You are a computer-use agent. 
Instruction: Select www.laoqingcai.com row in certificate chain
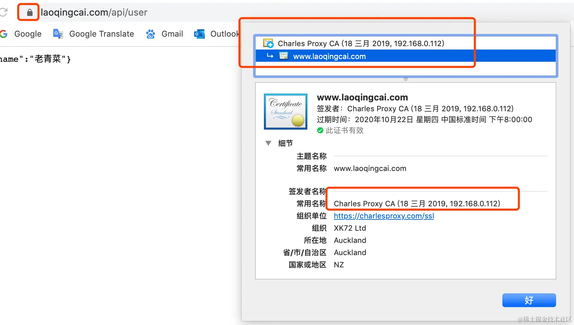pyautogui.click(x=406, y=56)
